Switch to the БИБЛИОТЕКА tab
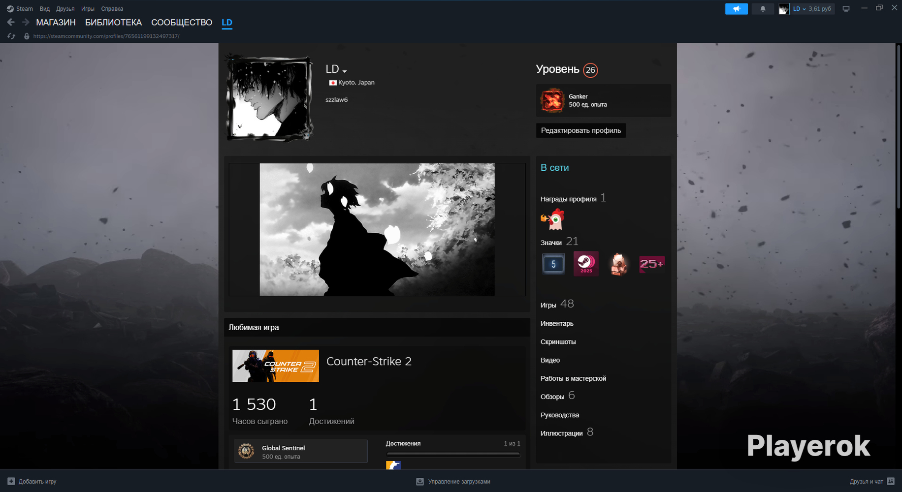 click(113, 23)
